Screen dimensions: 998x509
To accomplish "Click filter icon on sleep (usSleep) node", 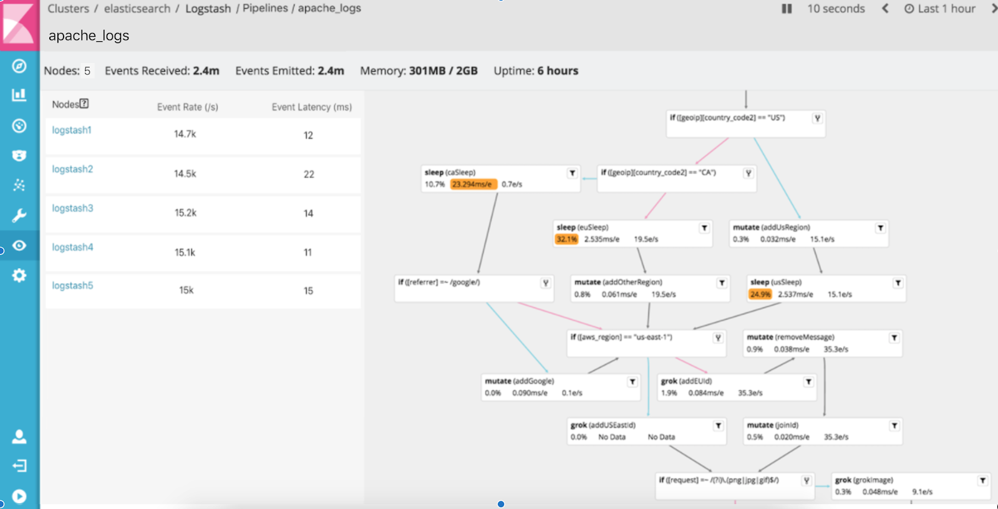I will click(x=898, y=283).
